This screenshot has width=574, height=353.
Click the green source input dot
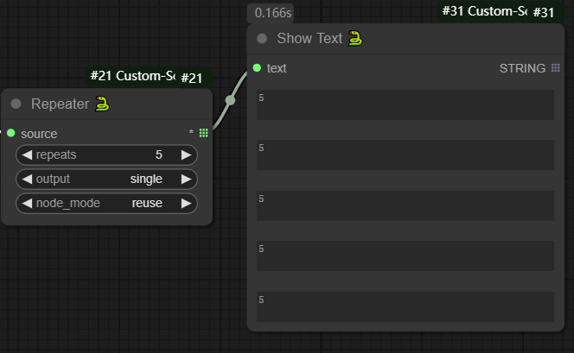[x=10, y=133]
